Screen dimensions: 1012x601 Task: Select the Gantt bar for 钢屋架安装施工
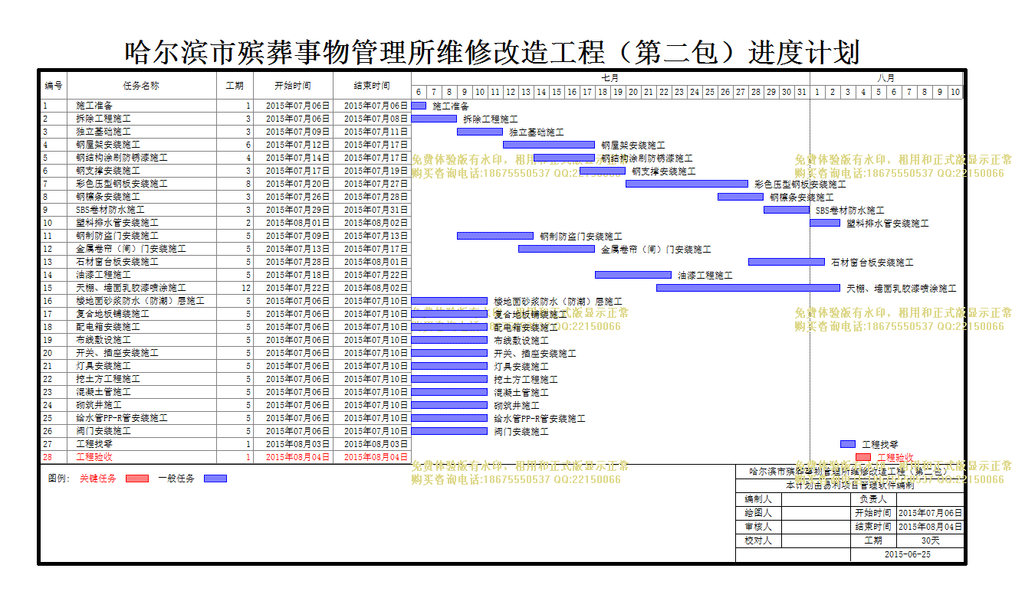click(549, 145)
